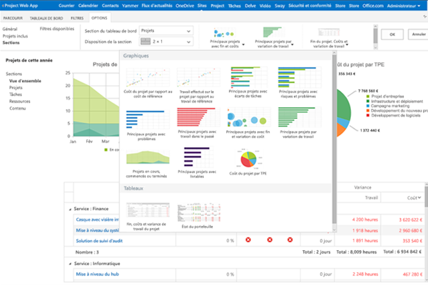
Task: Open the Coût column dropdown arrow
Action: [419, 197]
